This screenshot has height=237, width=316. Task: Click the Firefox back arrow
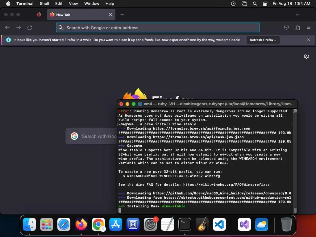coord(7,27)
